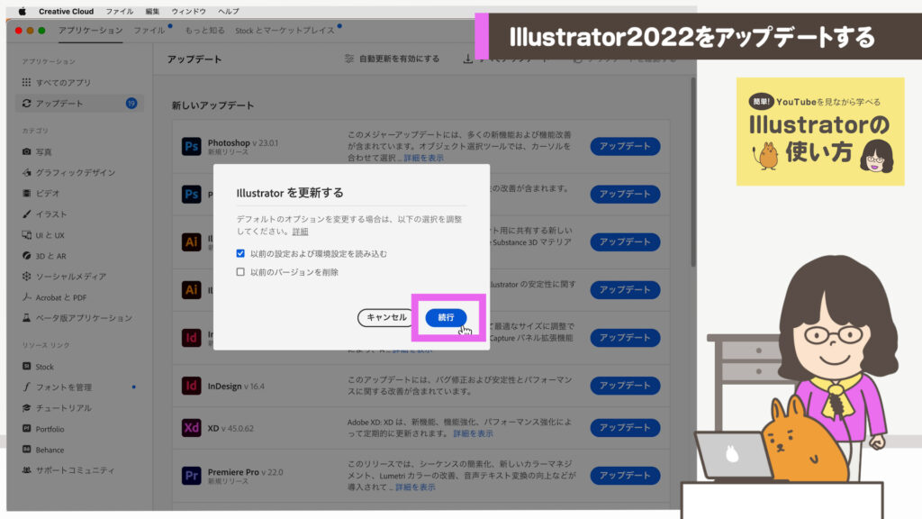922x519 pixels.
Task: Open the ファイル menu in the menu bar
Action: click(120, 11)
